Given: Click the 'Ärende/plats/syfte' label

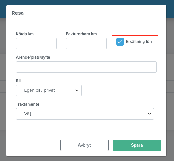Looking at the screenshot, I should click(33, 57).
